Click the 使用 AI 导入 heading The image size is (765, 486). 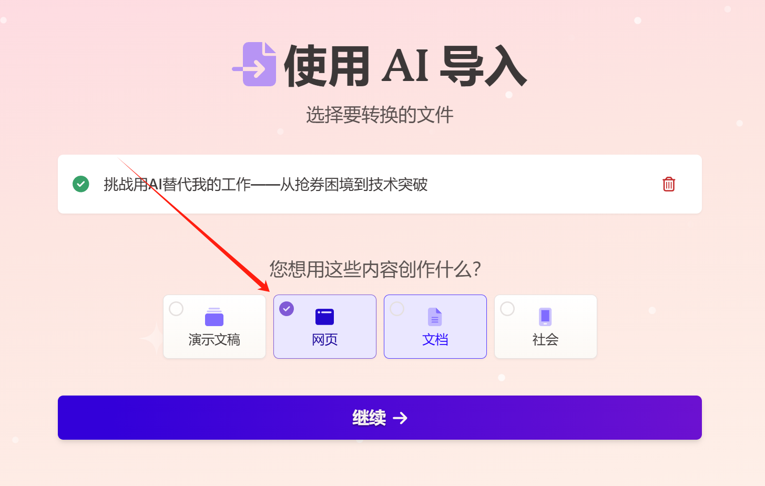(x=405, y=66)
